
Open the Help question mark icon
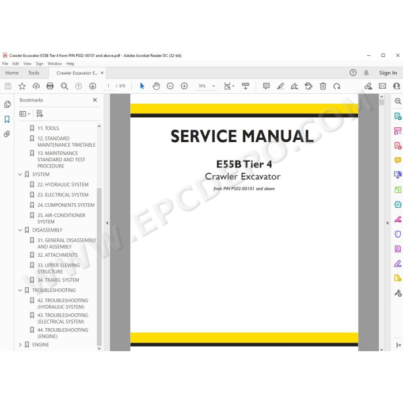click(353, 73)
